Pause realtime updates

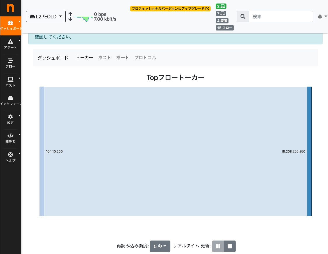pyautogui.click(x=218, y=246)
